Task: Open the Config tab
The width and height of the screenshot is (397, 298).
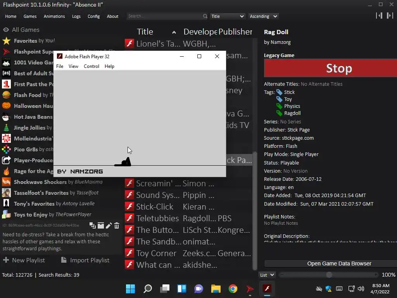Action: [x=94, y=16]
